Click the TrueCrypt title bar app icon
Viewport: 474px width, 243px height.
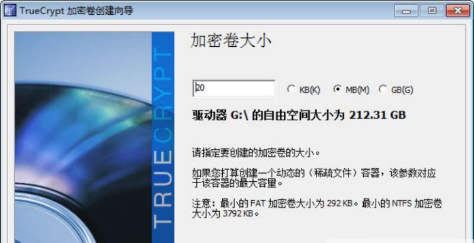coord(9,11)
